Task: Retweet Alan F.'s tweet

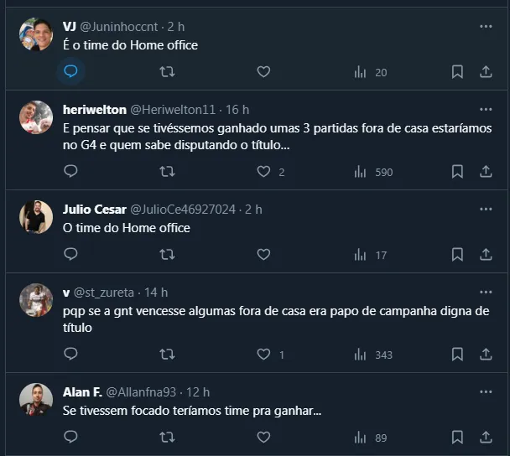Action: point(167,437)
